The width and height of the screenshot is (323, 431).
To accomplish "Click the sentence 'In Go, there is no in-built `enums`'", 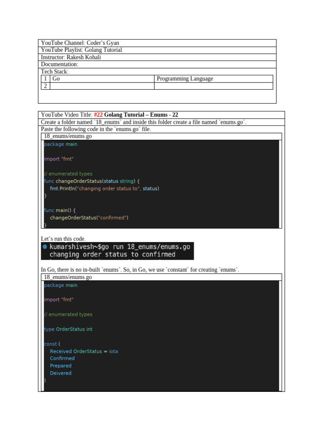I will 140,270.
